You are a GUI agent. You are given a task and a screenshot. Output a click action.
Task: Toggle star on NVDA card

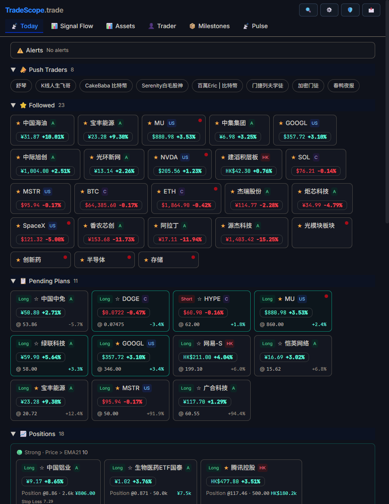[x=156, y=158]
